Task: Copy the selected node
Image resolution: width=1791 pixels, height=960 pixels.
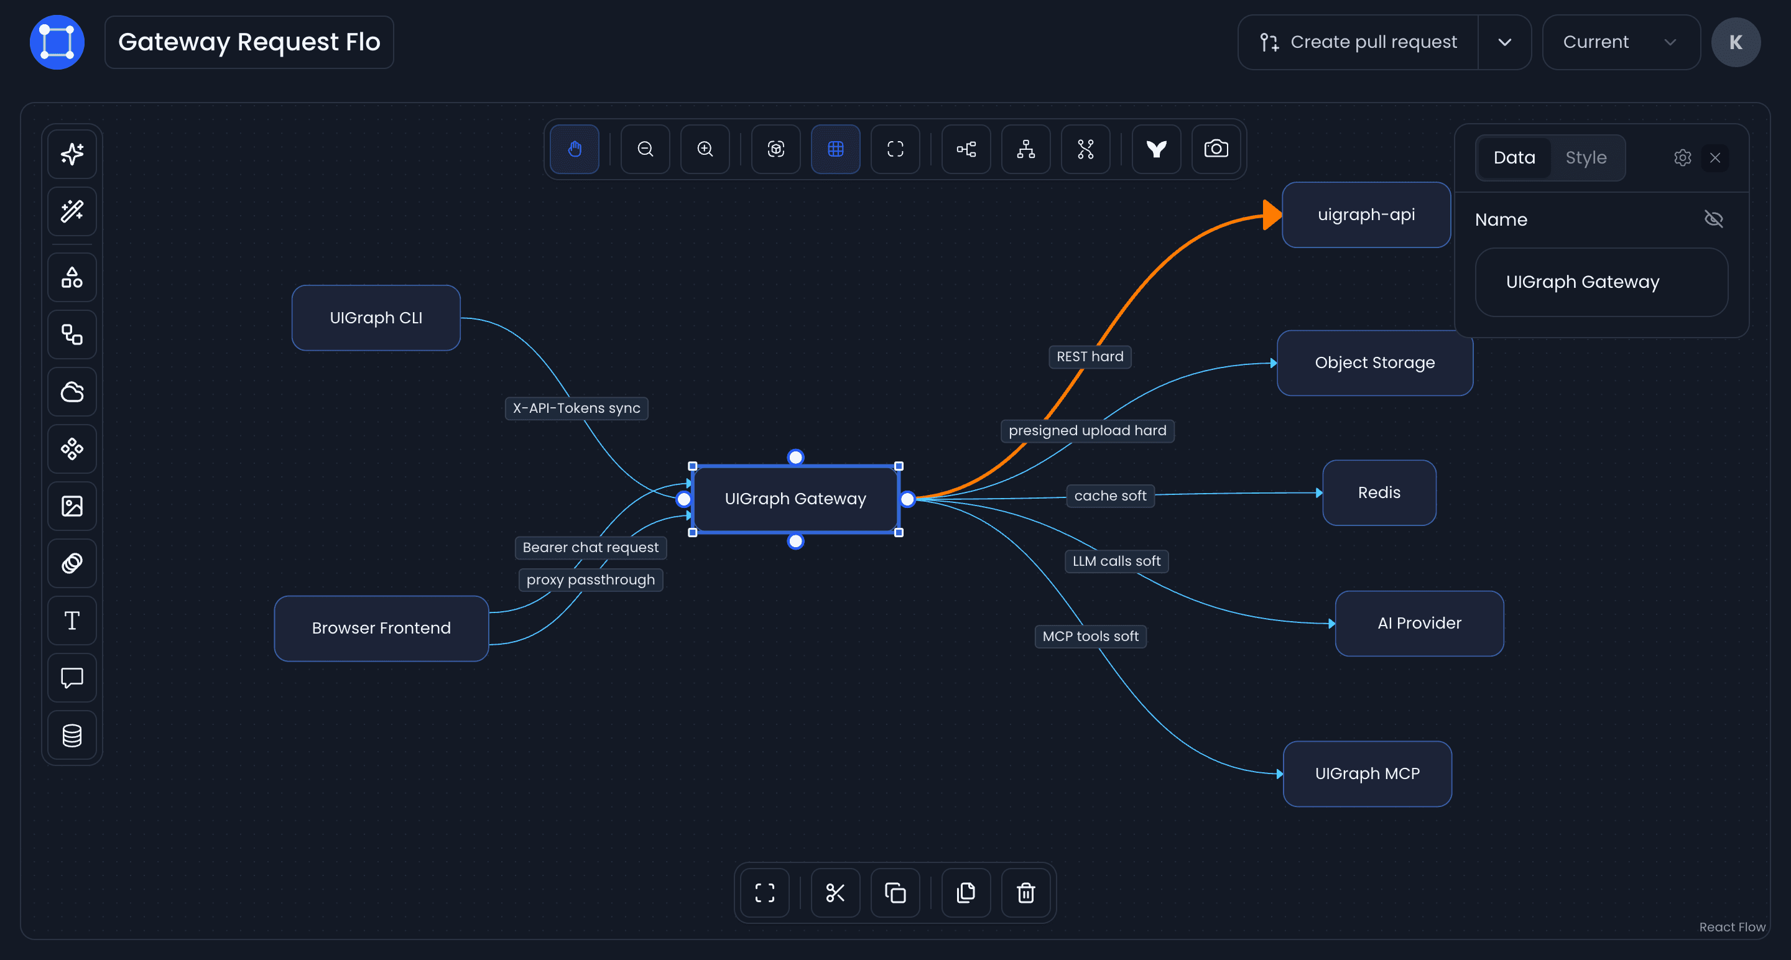Action: tap(895, 893)
